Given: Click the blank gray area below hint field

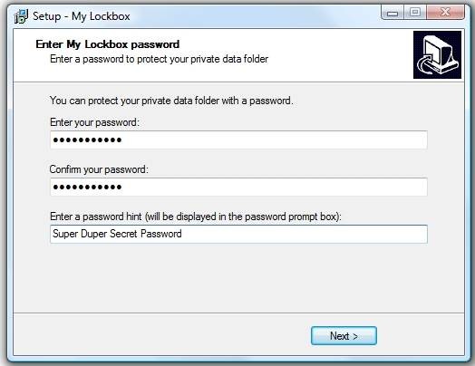Looking at the screenshot, I should click(238, 278).
